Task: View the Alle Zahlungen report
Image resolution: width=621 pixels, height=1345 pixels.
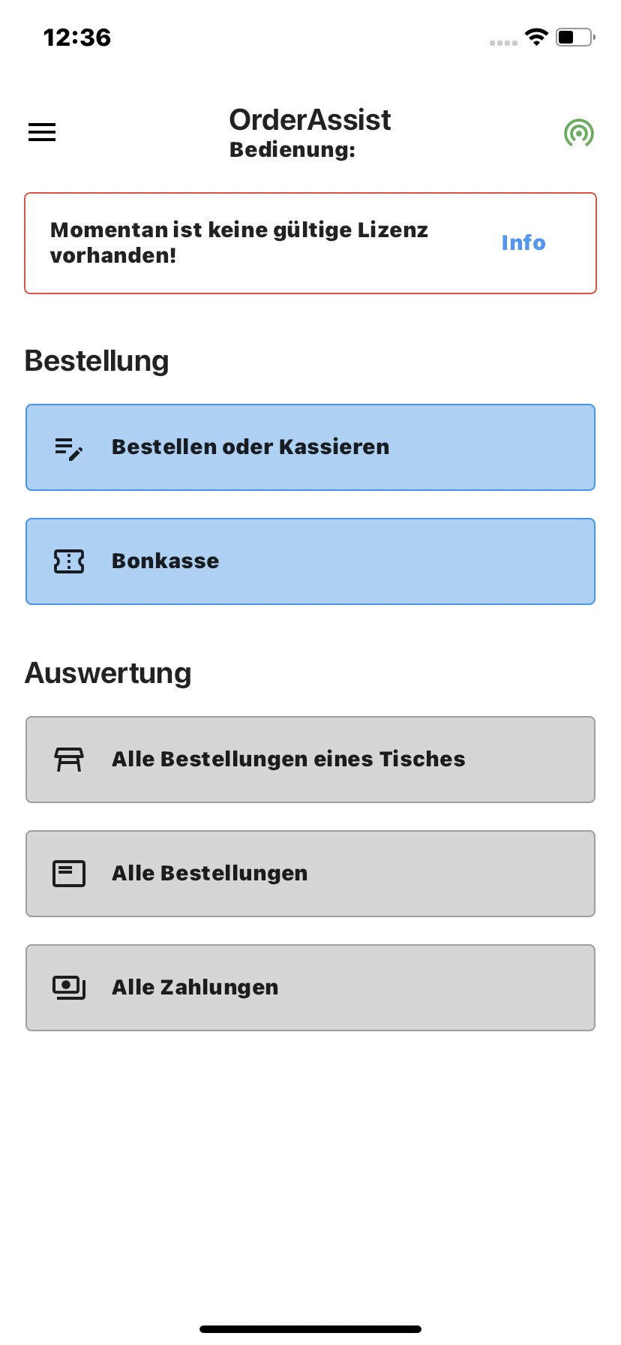Action: click(310, 988)
